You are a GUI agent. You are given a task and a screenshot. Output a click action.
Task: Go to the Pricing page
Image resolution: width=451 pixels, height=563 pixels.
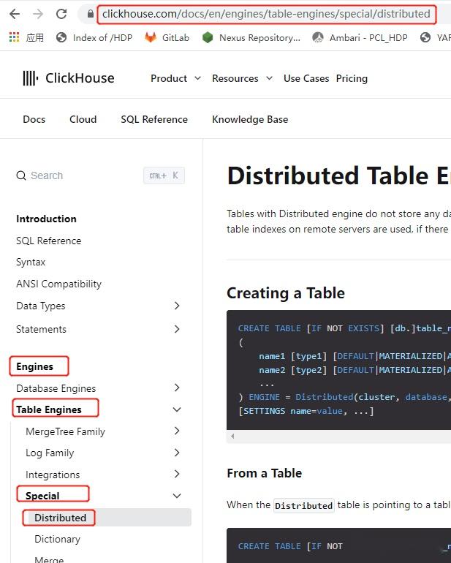pyautogui.click(x=352, y=78)
